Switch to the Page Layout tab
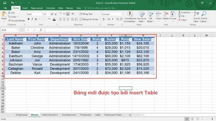The width and height of the screenshot is (216, 121). pyautogui.click(x=37, y=8)
